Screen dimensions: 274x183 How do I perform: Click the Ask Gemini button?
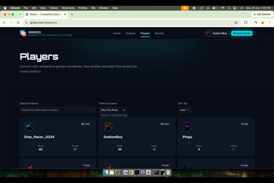point(262,14)
